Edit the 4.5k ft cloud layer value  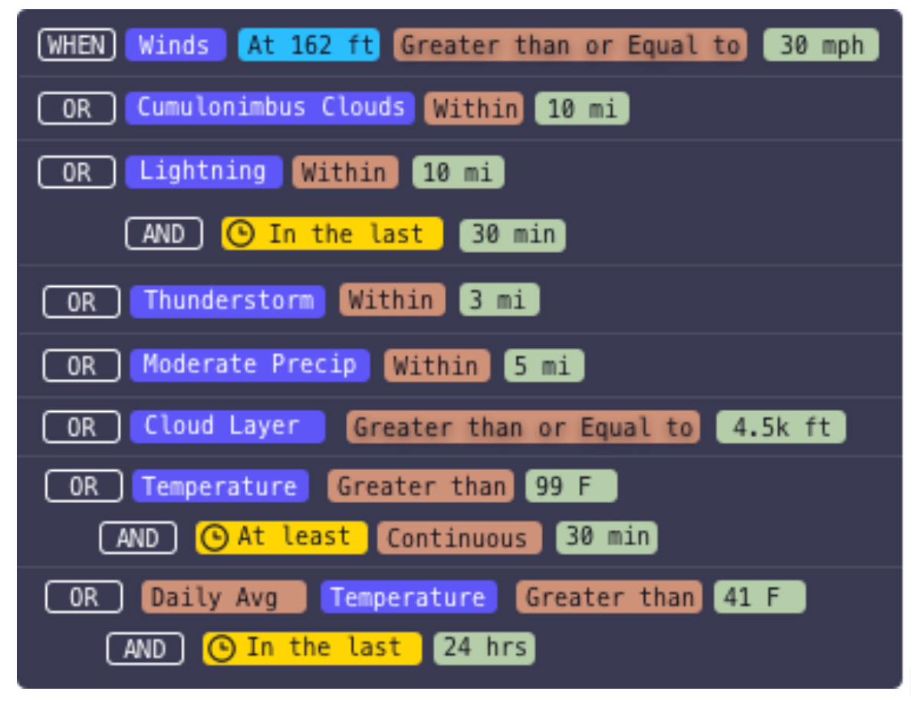[x=781, y=427]
